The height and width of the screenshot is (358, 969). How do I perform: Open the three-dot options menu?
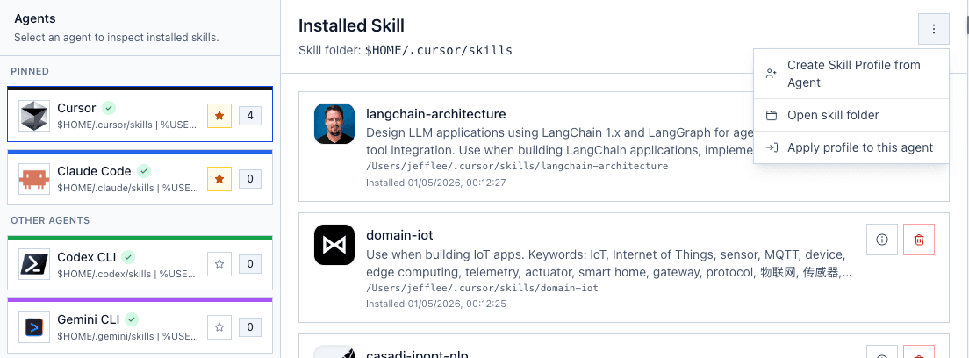[933, 29]
